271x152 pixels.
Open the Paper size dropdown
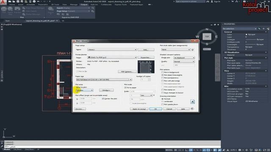pyautogui.click(x=104, y=80)
